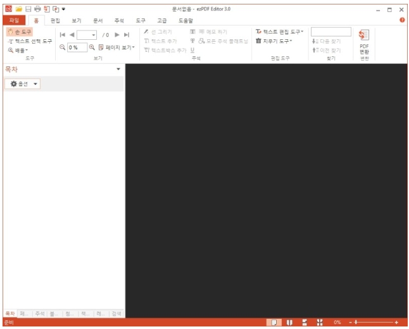Select the 목차 bottom panel tab
This screenshot has height=329, width=409.
pos(10,313)
